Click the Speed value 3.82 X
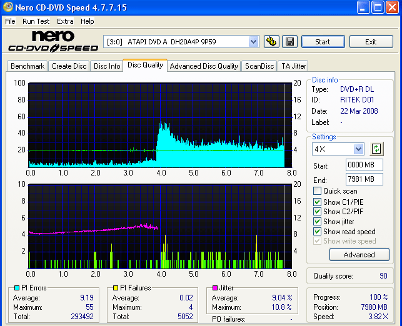 tap(378, 316)
